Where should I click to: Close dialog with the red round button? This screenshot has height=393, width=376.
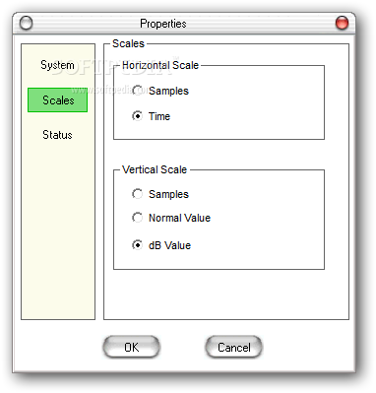click(342, 24)
